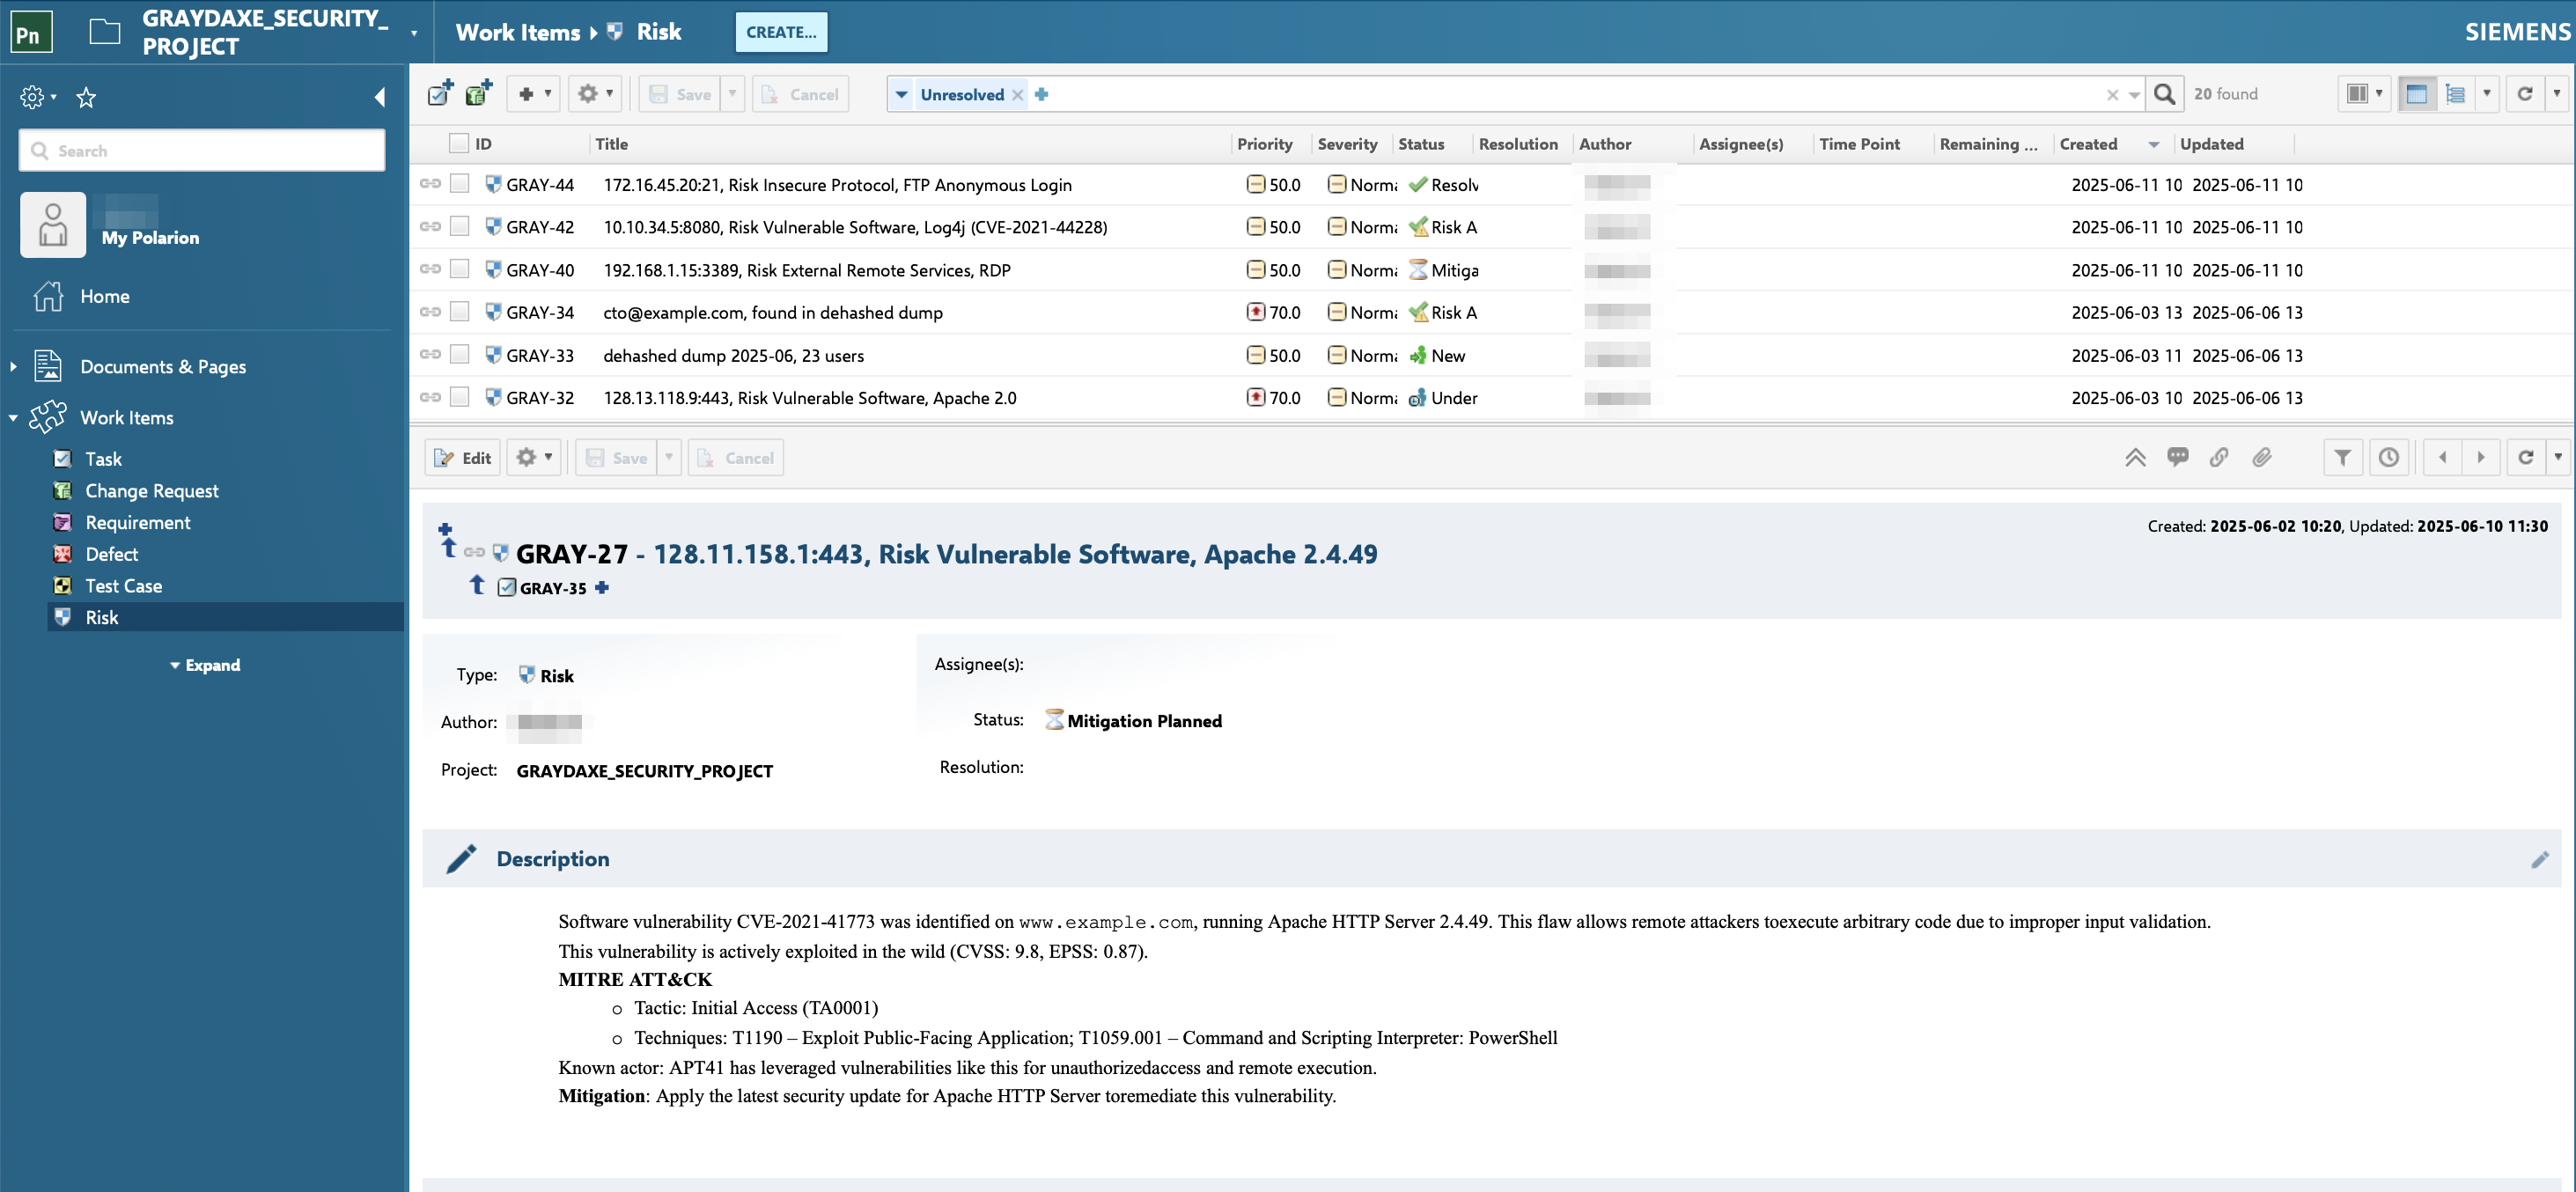Image resolution: width=2576 pixels, height=1192 pixels.
Task: Open the Change Request type
Action: coord(151,491)
